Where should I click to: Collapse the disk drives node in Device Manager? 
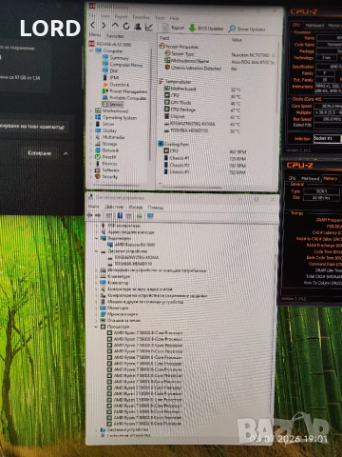click(x=97, y=250)
